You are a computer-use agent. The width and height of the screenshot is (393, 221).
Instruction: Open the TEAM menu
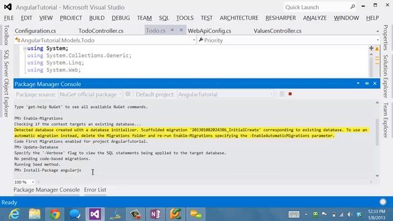pyautogui.click(x=144, y=18)
